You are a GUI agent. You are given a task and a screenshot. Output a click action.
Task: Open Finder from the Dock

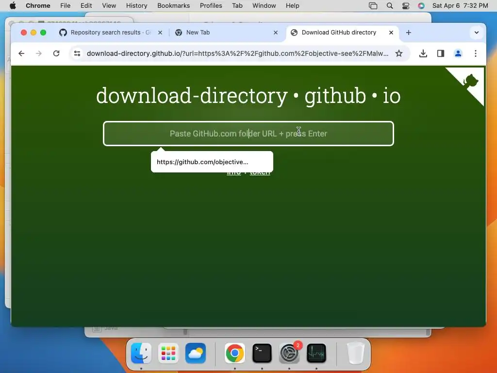pyautogui.click(x=141, y=353)
